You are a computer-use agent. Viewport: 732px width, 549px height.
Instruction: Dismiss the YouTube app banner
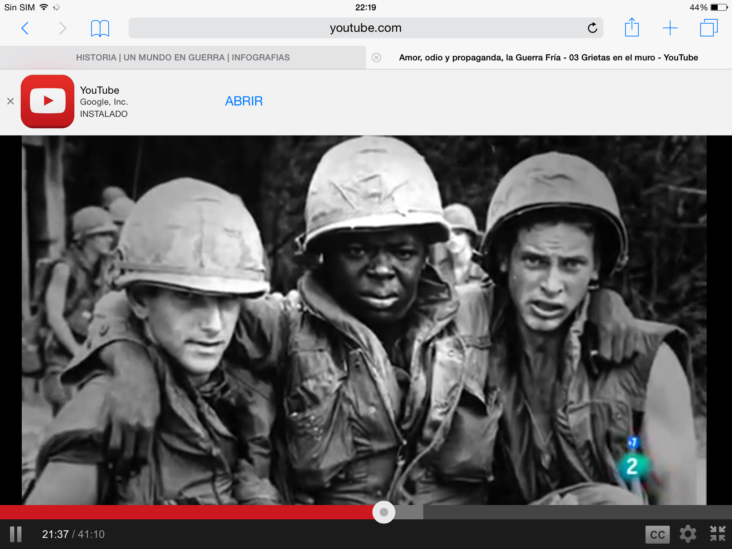11,102
